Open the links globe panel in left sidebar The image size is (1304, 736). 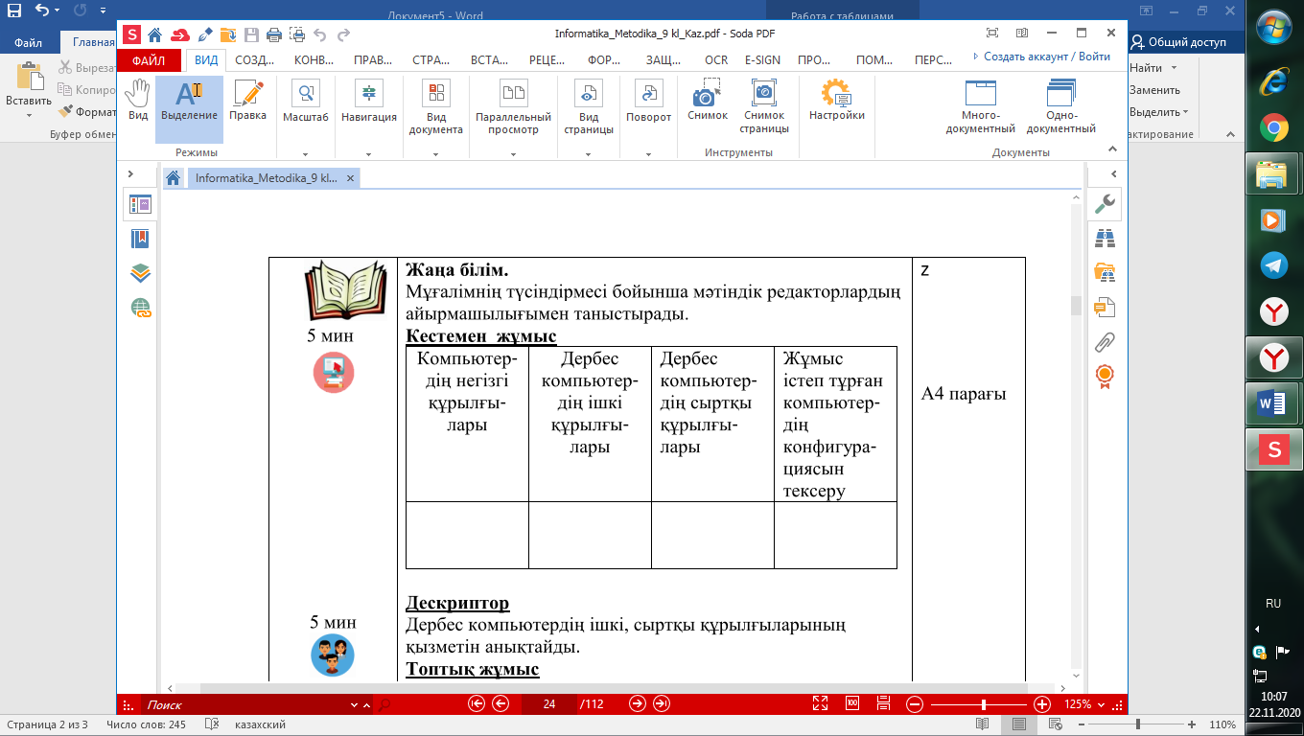141,308
